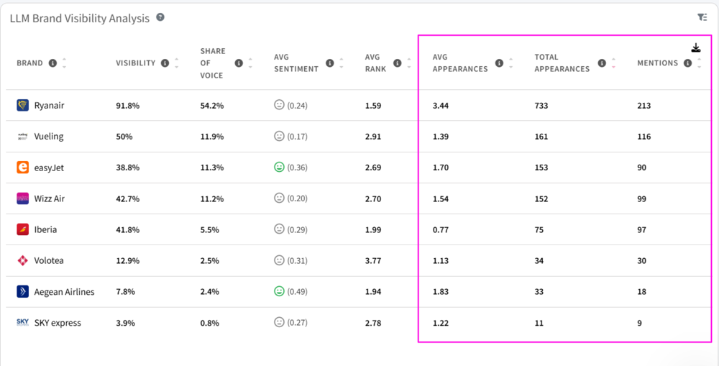Click the SKY express brand name
This screenshot has height=366, width=719.
click(58, 323)
